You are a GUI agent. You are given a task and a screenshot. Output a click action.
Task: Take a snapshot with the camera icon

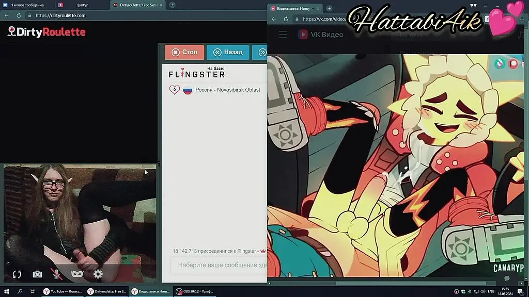[37, 274]
